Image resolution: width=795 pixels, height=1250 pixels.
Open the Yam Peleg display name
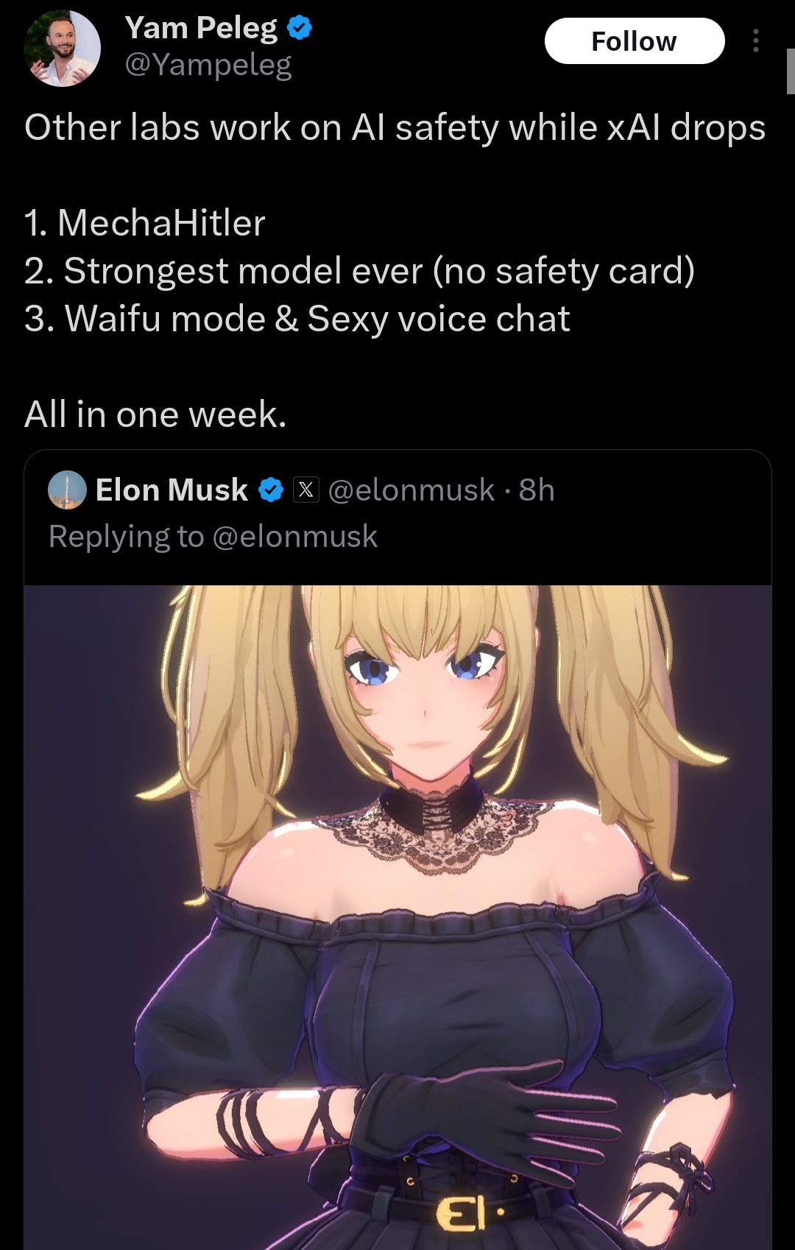click(201, 28)
